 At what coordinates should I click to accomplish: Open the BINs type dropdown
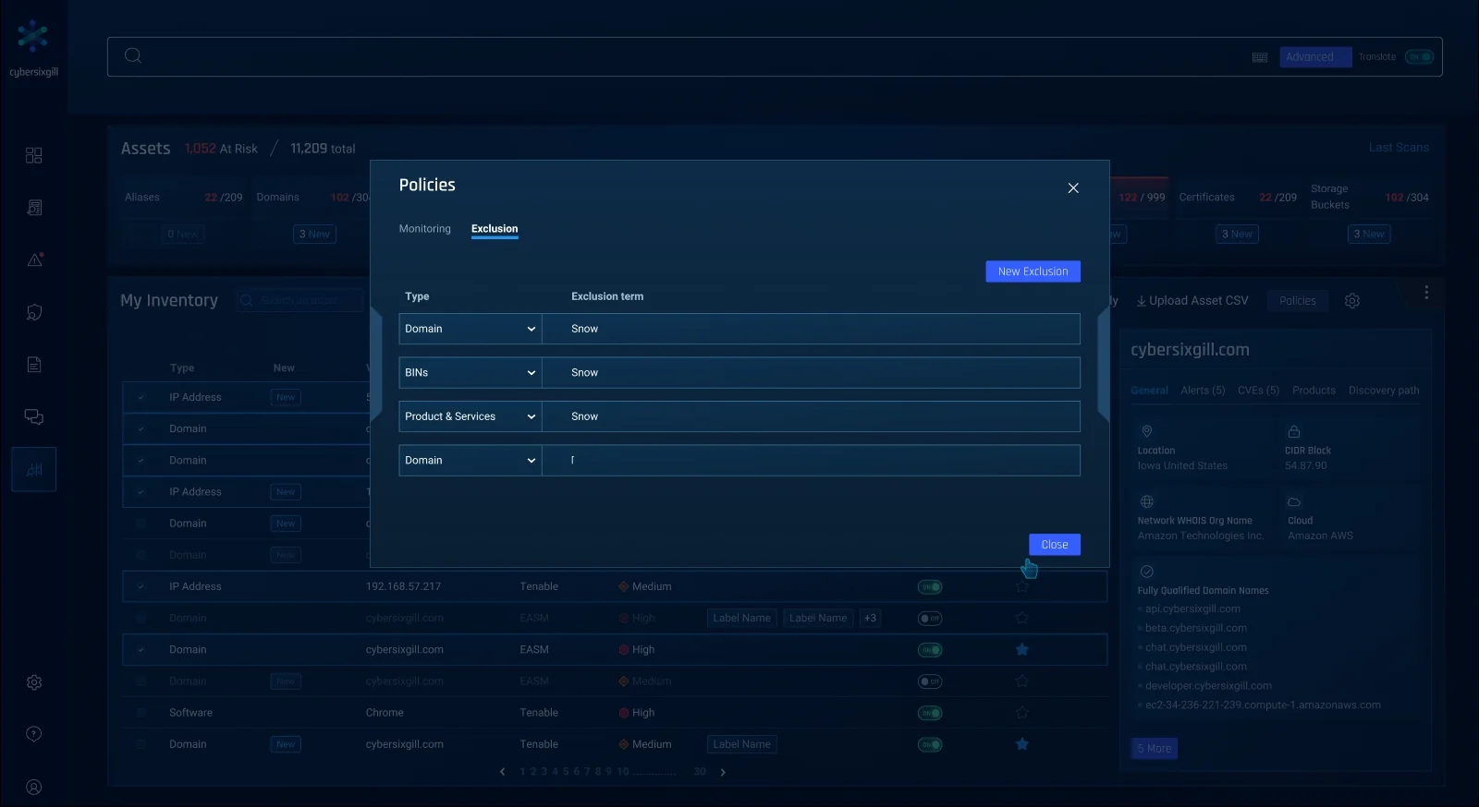tap(471, 373)
